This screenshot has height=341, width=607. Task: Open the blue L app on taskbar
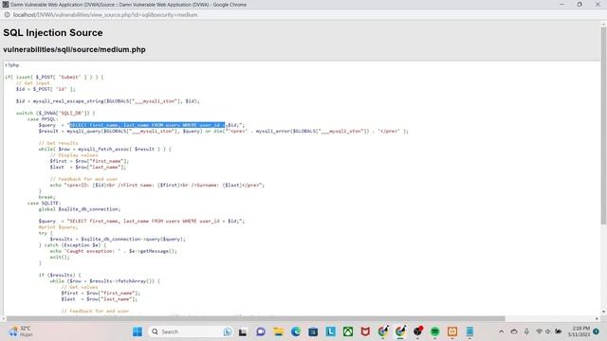[x=331, y=332]
